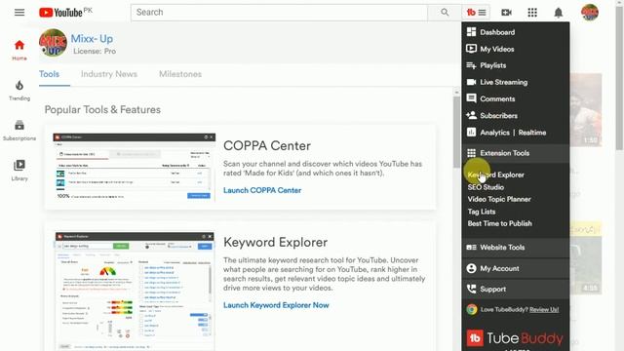Open the YouTube apps grid icon

(532, 13)
